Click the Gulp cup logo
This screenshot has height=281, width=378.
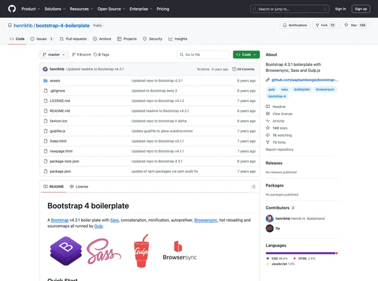click(141, 251)
